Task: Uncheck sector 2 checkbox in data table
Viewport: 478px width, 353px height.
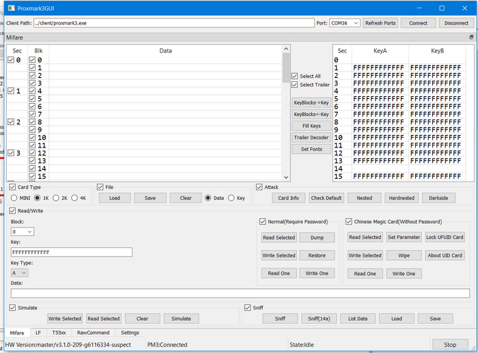Action: (10, 122)
